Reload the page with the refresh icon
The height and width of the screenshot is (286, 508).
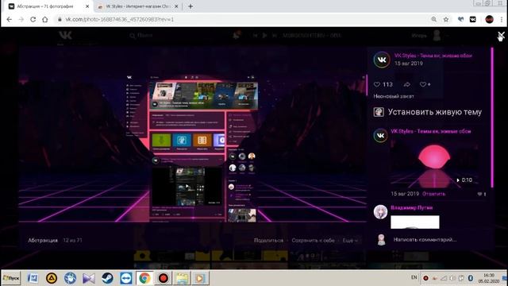tap(33, 19)
